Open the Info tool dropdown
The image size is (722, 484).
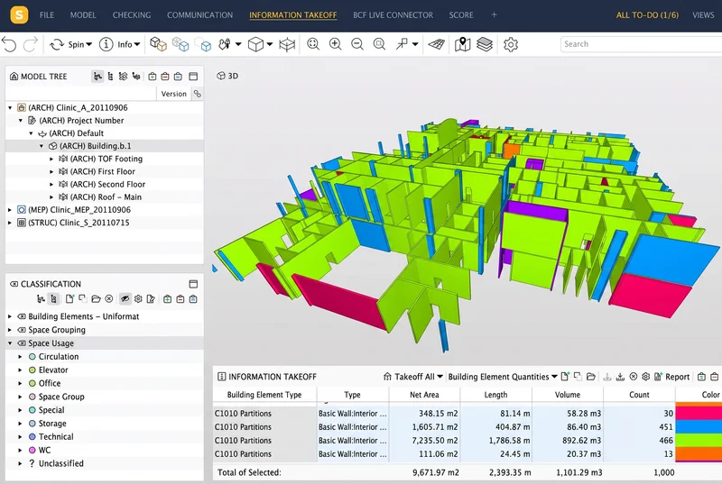120,44
